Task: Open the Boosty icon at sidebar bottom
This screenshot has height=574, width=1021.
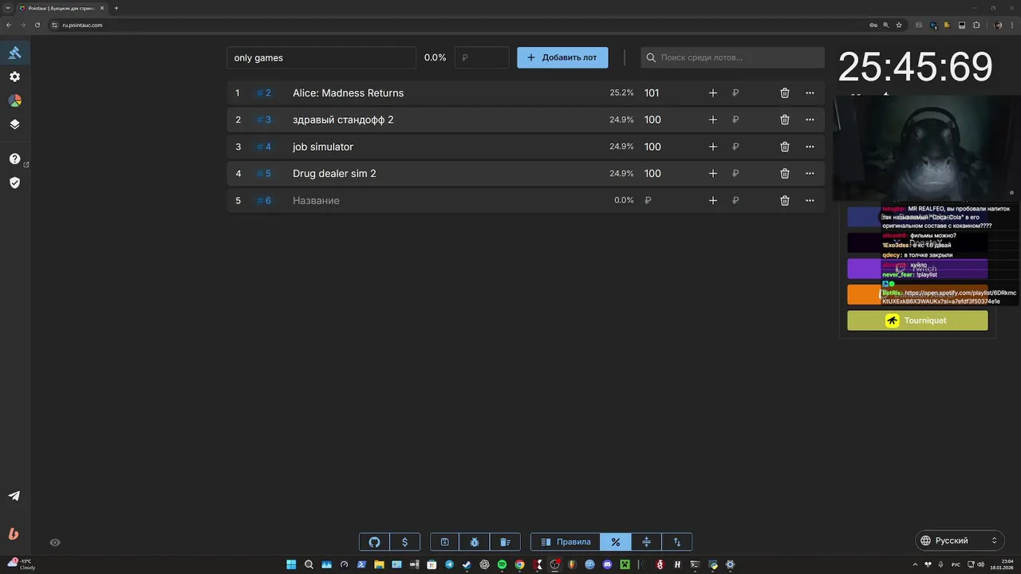Action: point(14,534)
